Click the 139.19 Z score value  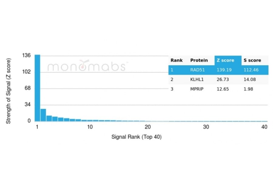tap(224, 70)
